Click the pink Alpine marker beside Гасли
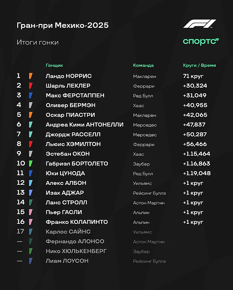The image size is (233, 290). [x=31, y=212]
